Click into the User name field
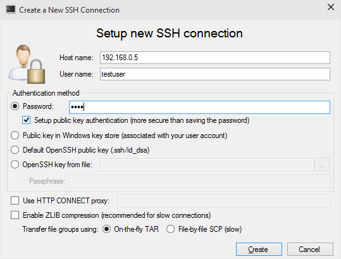 (215, 74)
